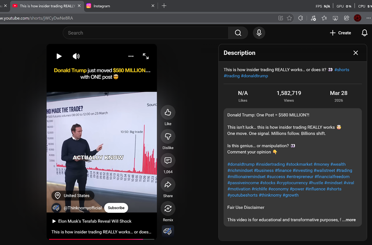
Task: Subscribe to Thinknomyofficial channel
Action: click(x=116, y=208)
